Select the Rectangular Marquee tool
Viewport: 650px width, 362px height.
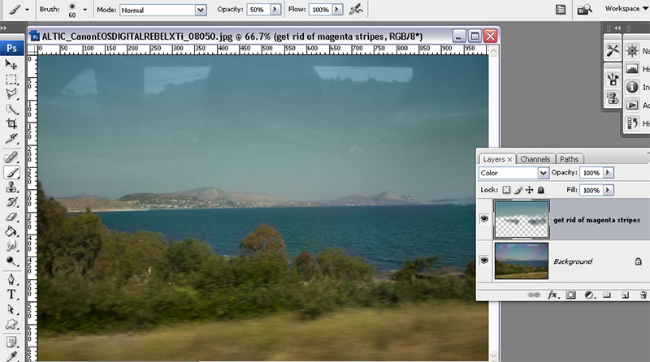tap(11, 80)
